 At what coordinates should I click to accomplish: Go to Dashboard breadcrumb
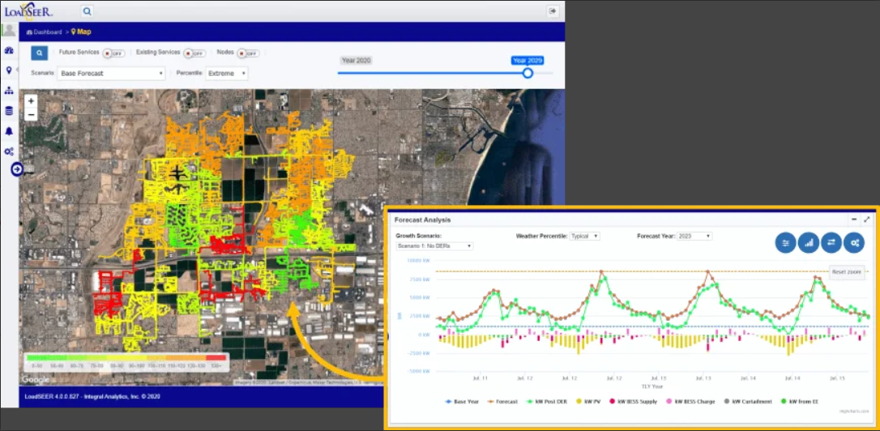(x=45, y=32)
